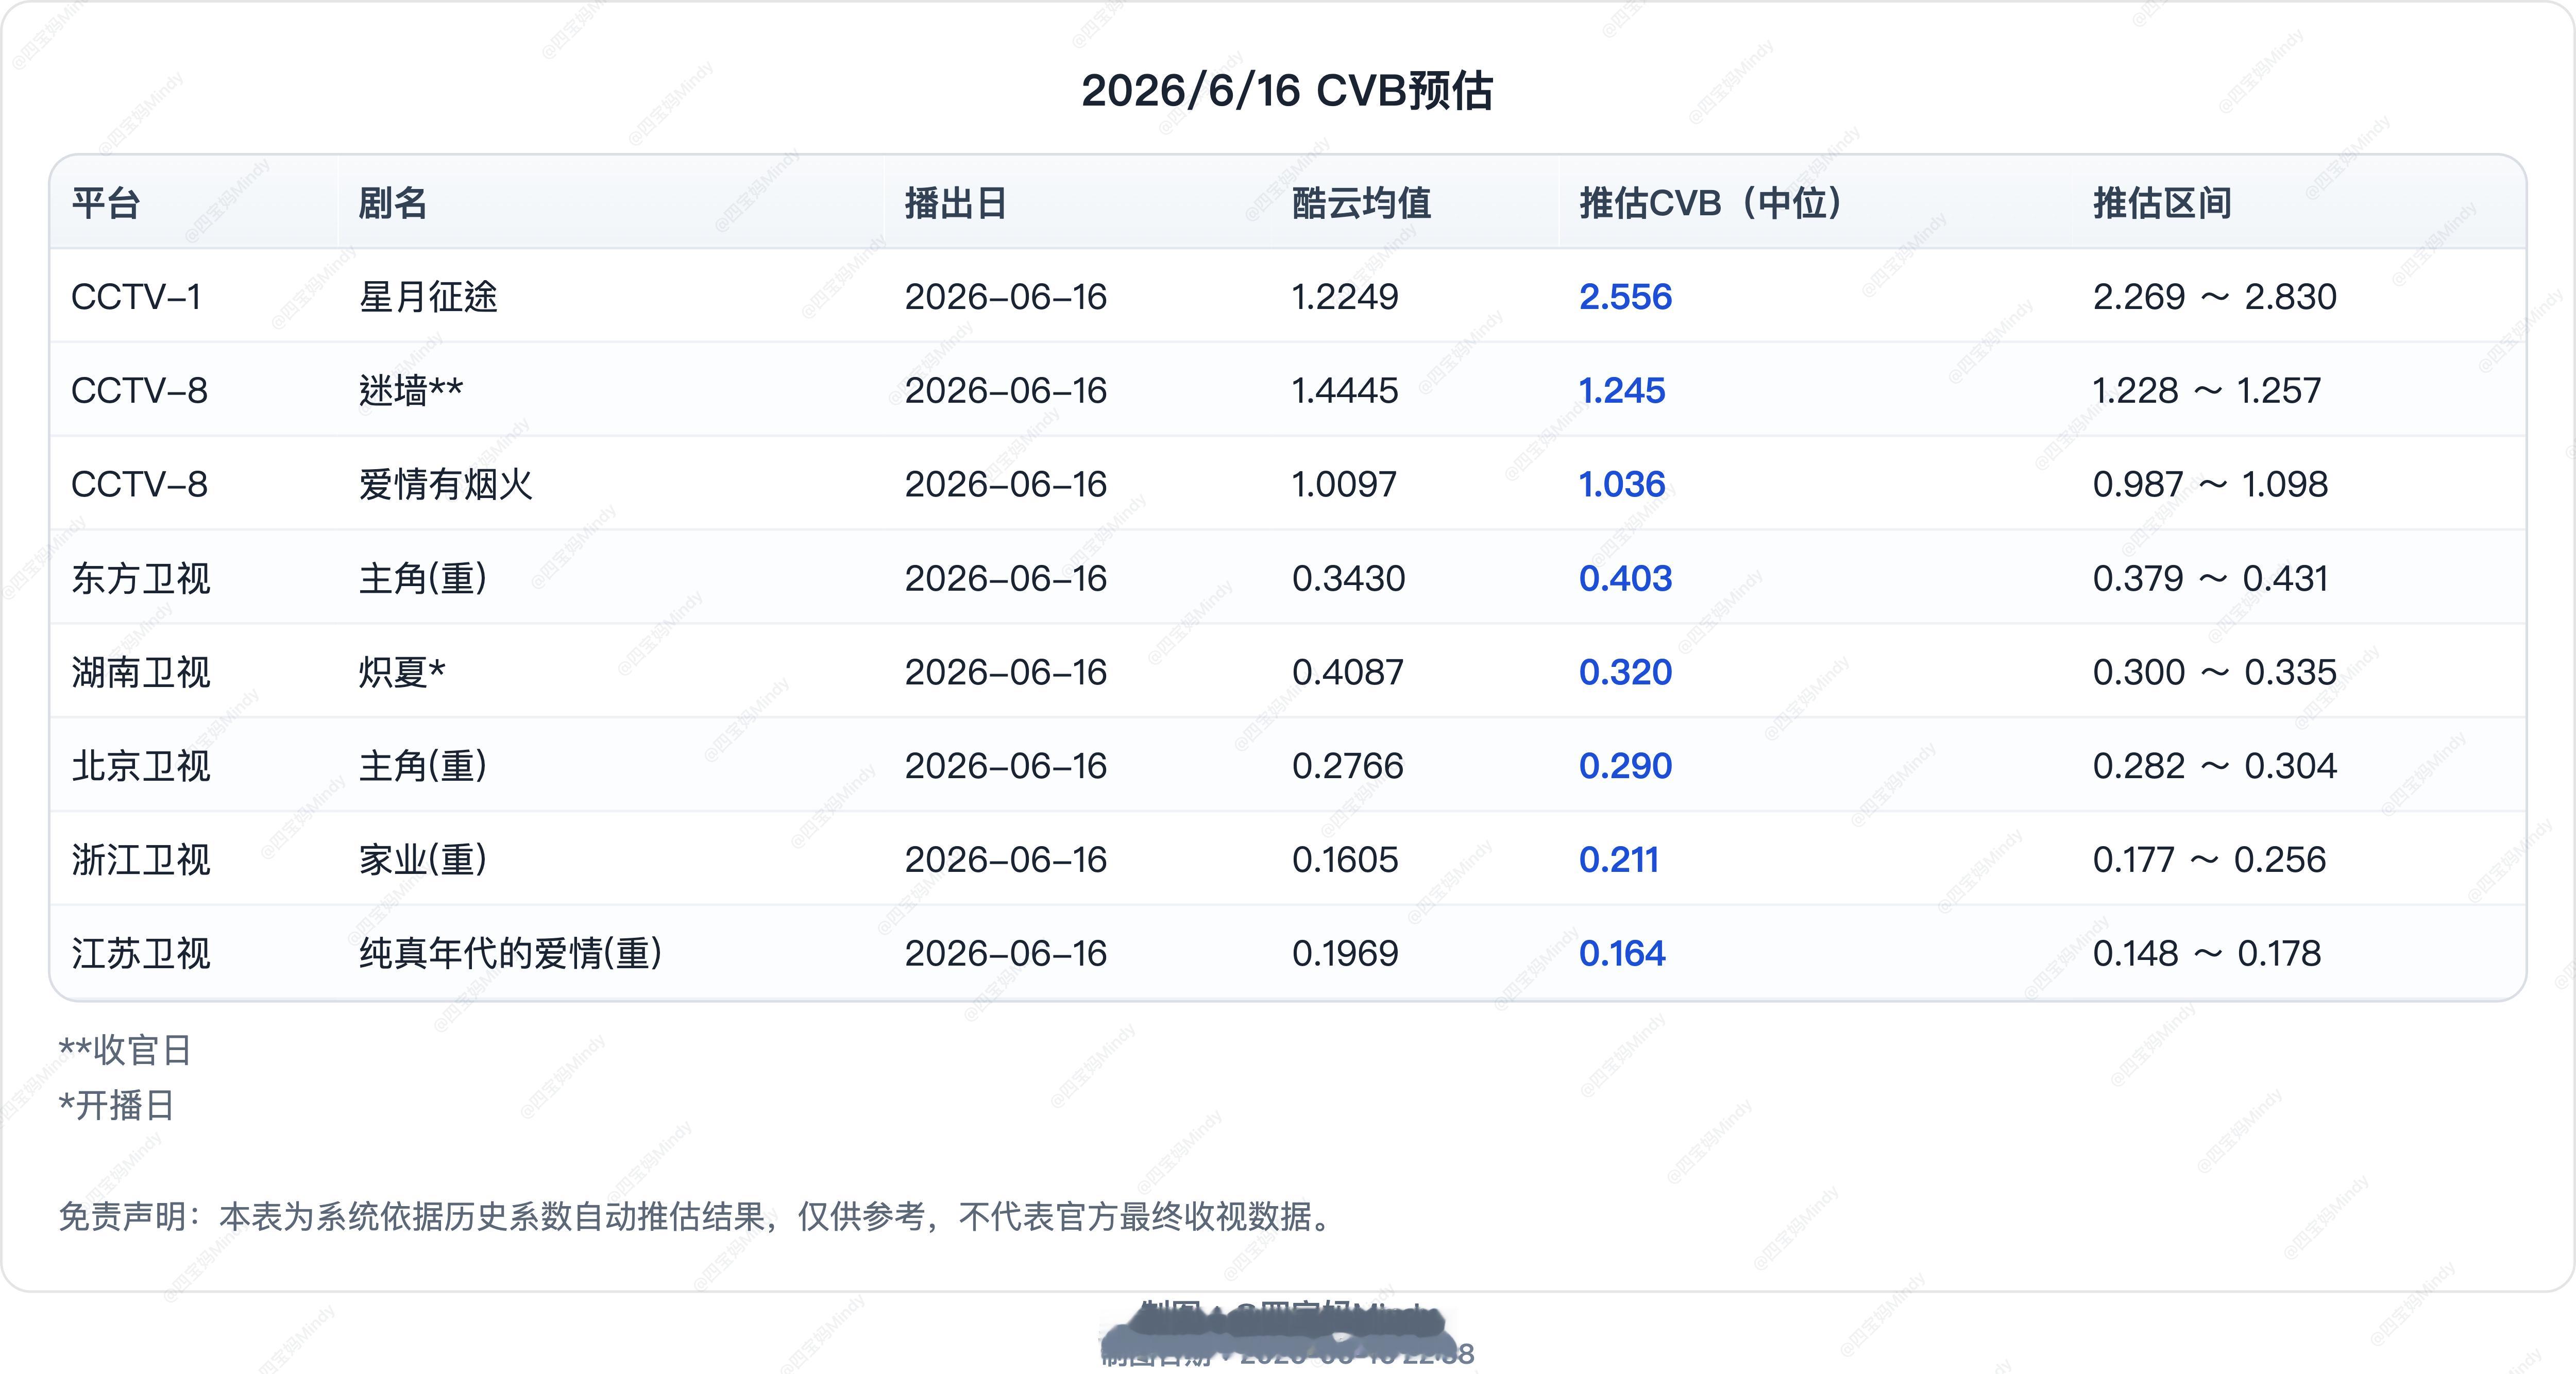Select the drama name 炽夏*
2576x1374 pixels.
coord(402,673)
